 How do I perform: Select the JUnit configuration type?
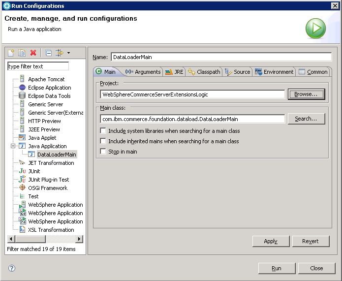[34, 171]
